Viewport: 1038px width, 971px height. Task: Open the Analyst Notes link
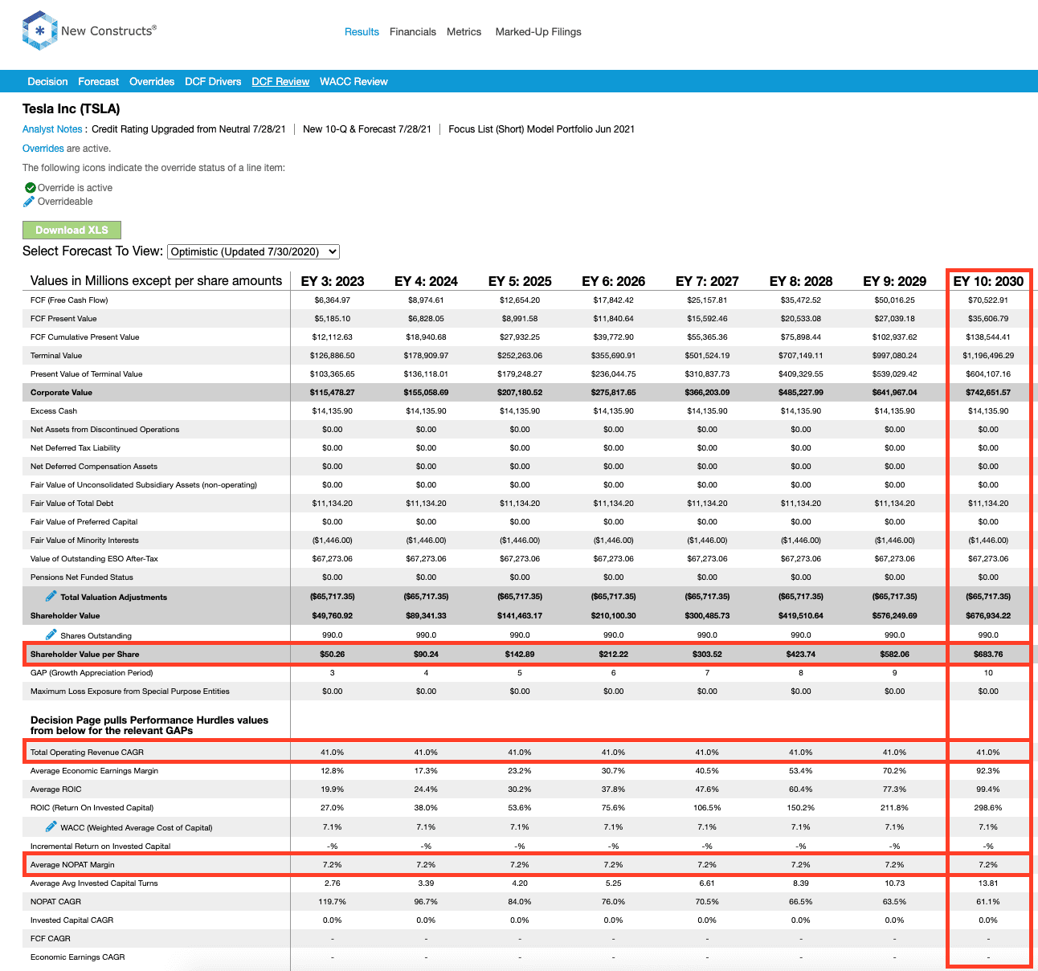click(52, 129)
